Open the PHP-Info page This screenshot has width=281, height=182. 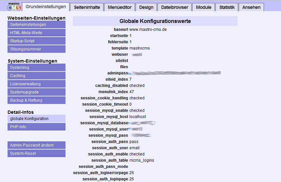click(36, 127)
